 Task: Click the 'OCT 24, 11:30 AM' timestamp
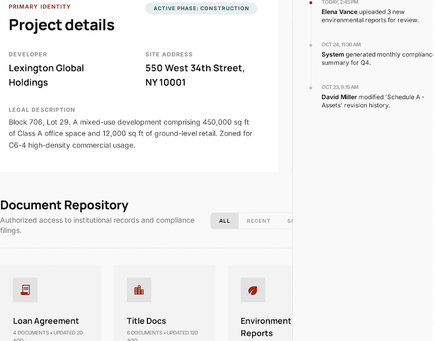341,45
